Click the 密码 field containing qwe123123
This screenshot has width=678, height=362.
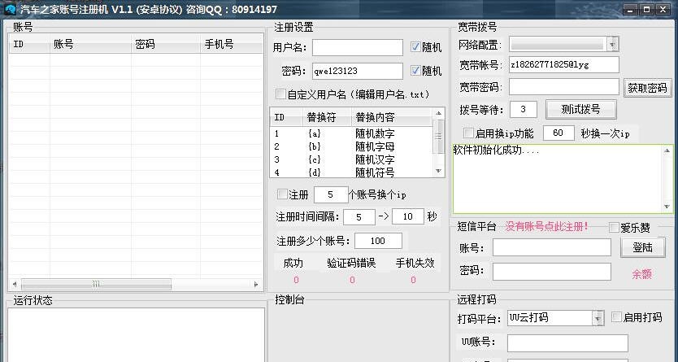coord(358,71)
